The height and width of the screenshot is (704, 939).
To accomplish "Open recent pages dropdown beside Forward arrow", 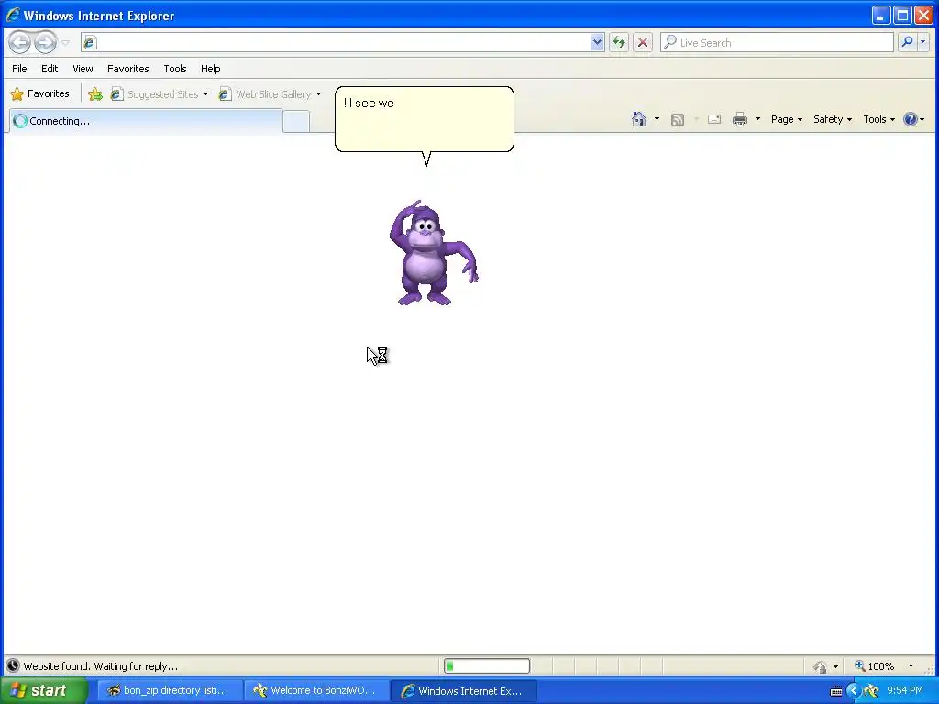I will (x=66, y=42).
